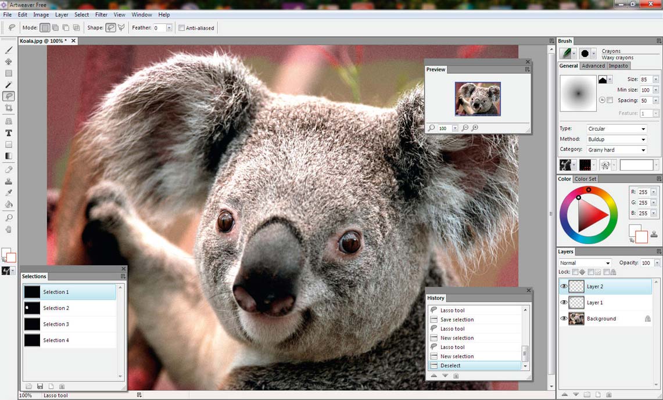Select the Lasso tool in the toolbox
Screen dimensions: 663x400
click(9, 96)
